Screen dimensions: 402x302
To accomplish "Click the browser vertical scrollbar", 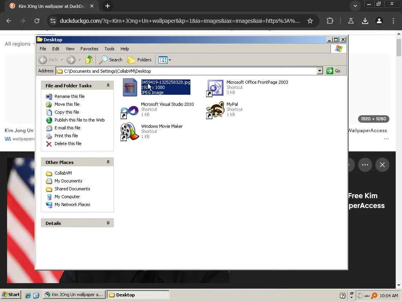I will (399, 48).
